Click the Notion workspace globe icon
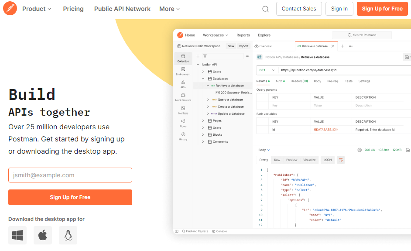The image size is (411, 251). pyautogui.click(x=179, y=46)
